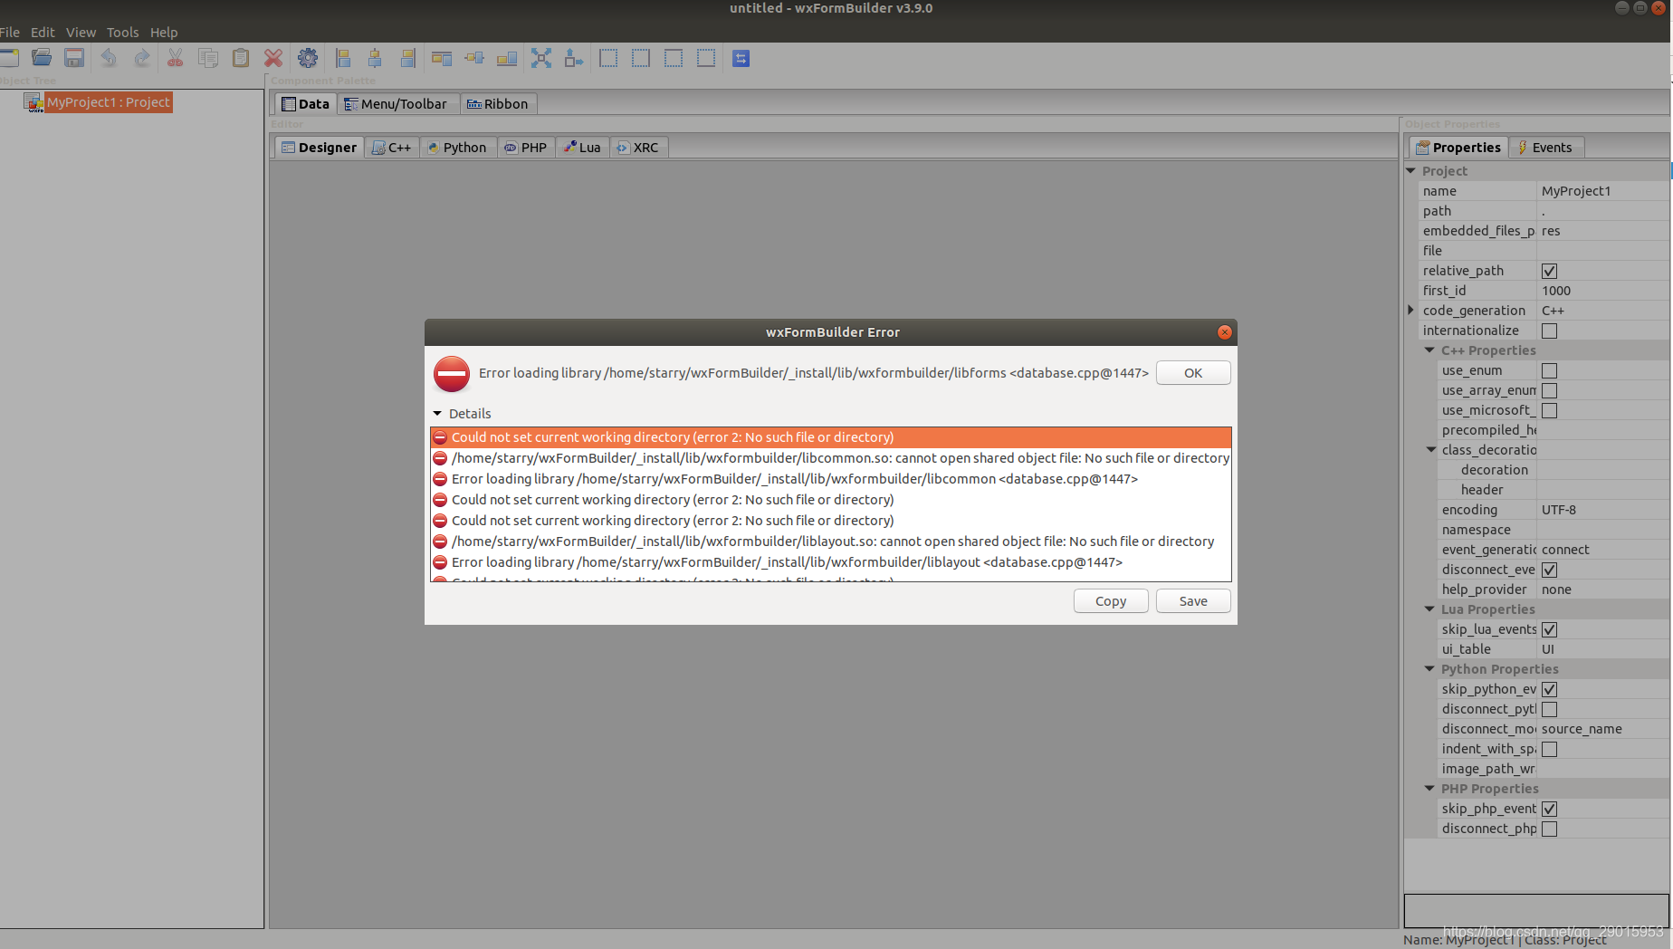Screen dimensions: 1673x949
Task: Toggle the Left Border icon
Action: (608, 58)
